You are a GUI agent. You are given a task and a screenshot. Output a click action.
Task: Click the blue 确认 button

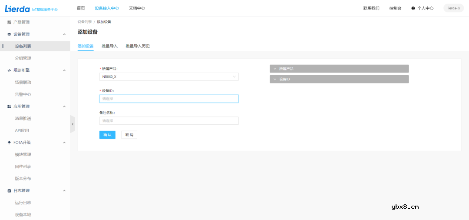click(107, 135)
